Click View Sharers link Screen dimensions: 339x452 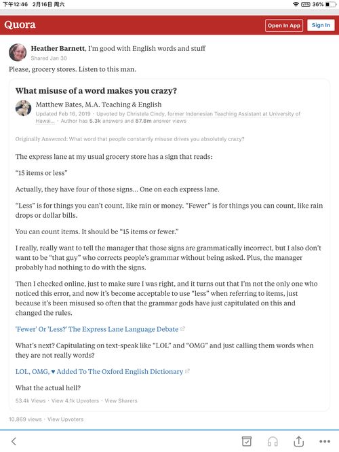point(121,400)
